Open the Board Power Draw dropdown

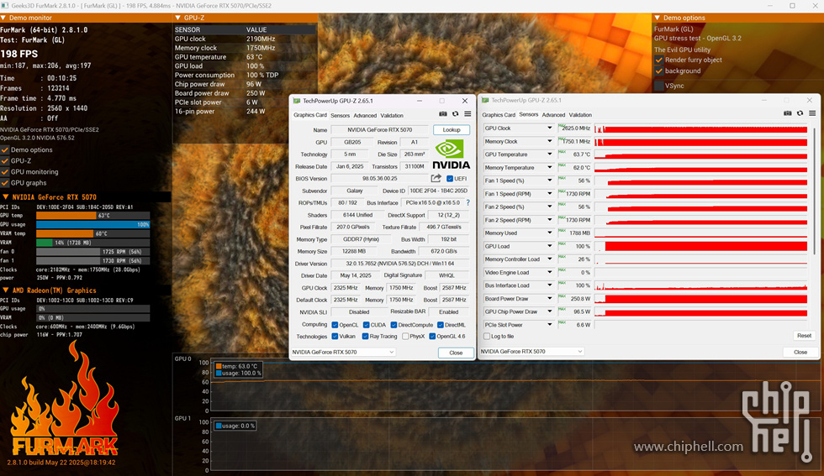[x=550, y=299]
